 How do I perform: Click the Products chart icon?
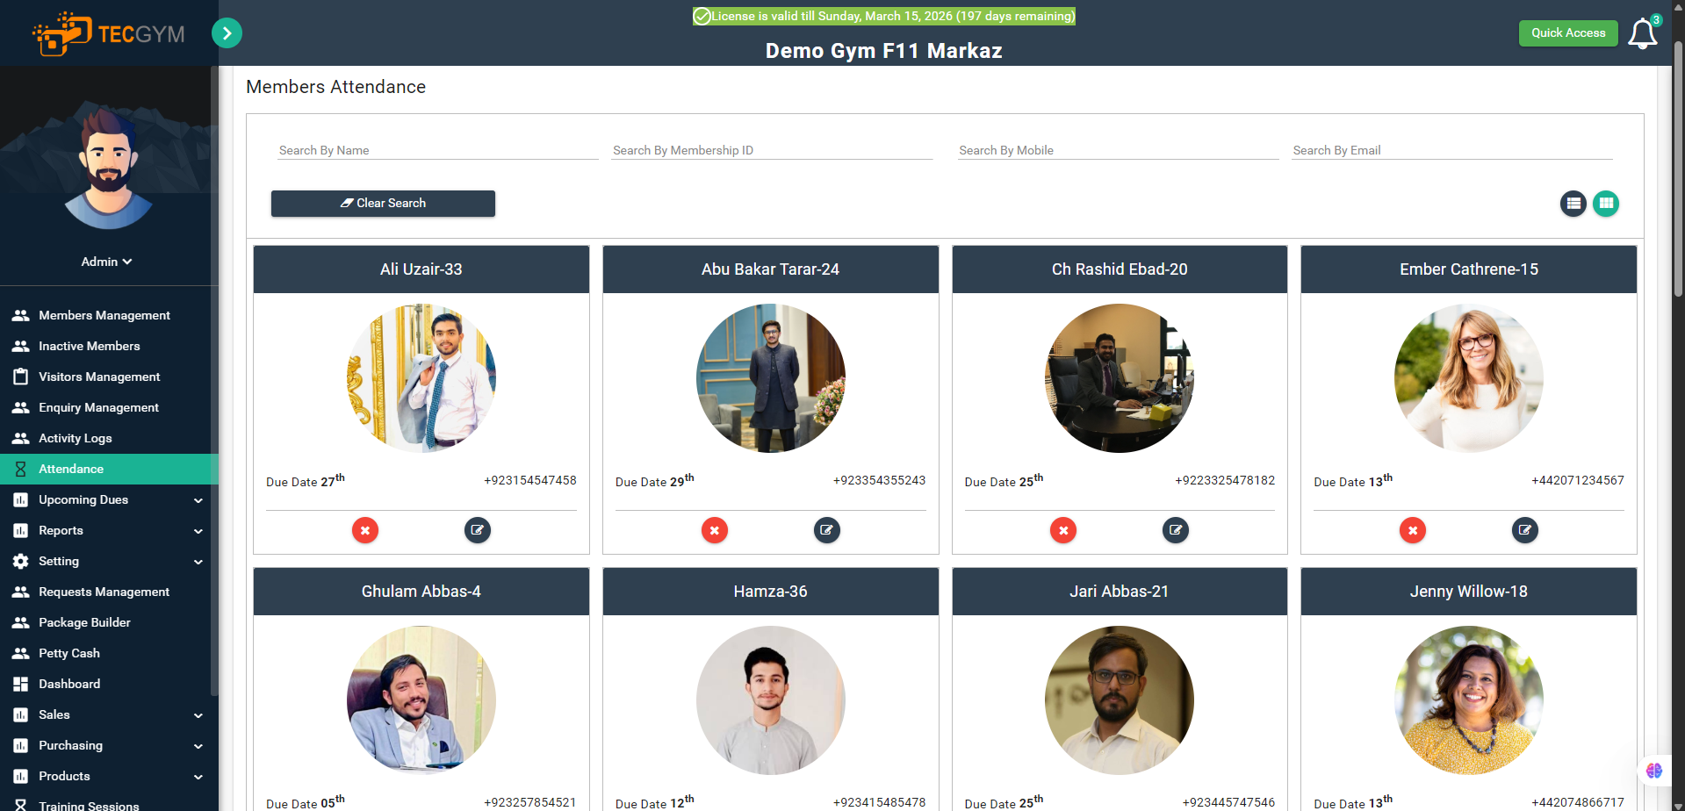(21, 776)
